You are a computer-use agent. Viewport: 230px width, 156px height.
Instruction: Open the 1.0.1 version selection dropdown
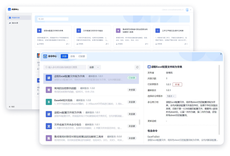[171, 96]
